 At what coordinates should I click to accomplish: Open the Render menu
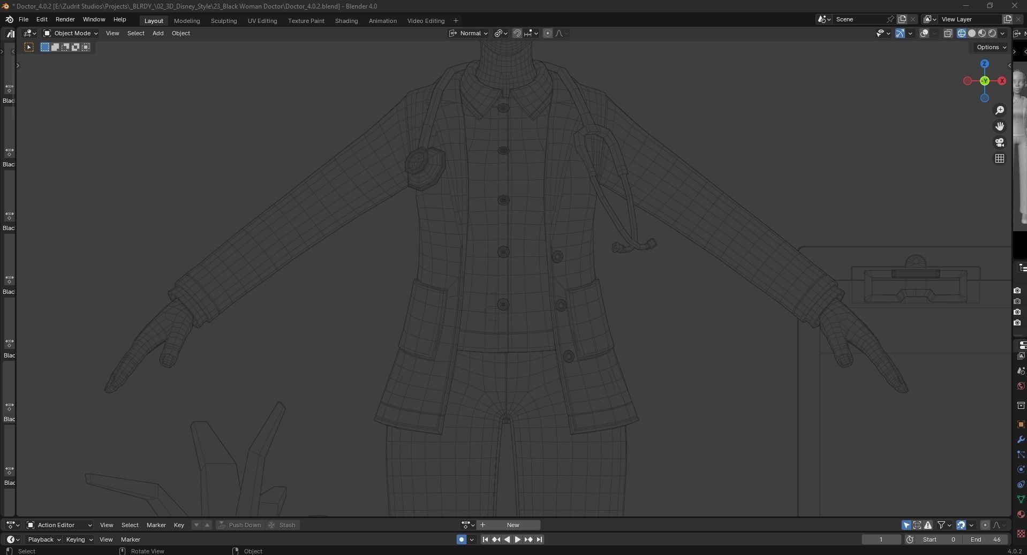[x=65, y=19]
